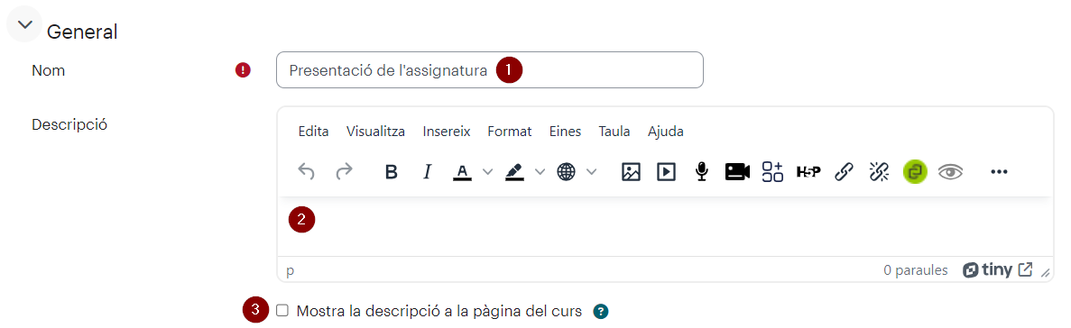Click the undo arrow button

point(307,172)
